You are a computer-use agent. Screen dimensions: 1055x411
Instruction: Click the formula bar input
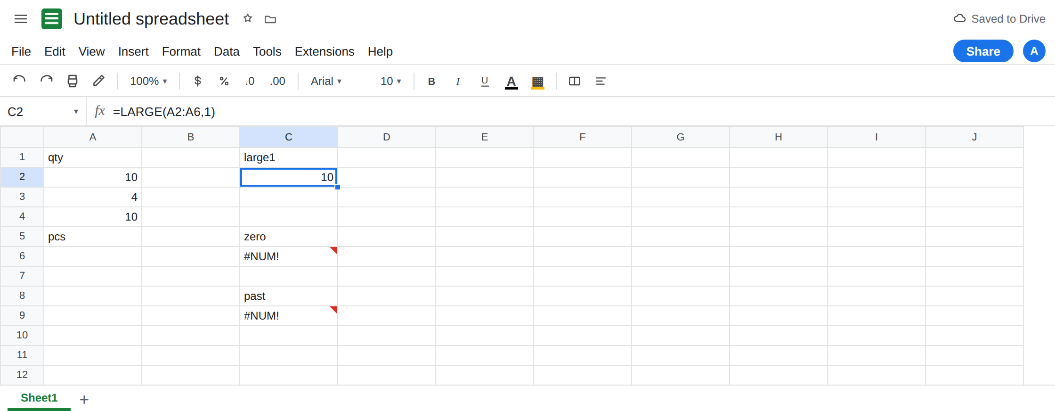pyautogui.click(x=579, y=112)
